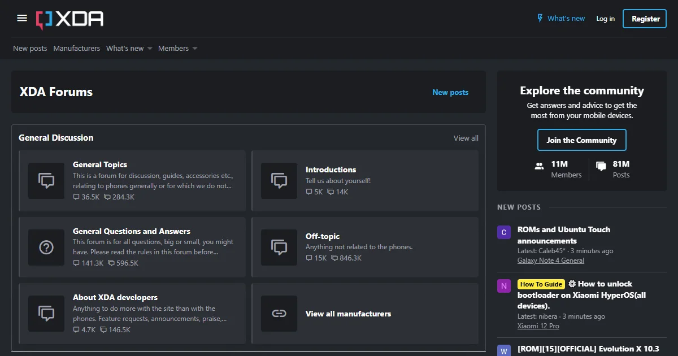Open the Introductions forum title
Viewport: 678px width, 356px height.
coord(331,170)
